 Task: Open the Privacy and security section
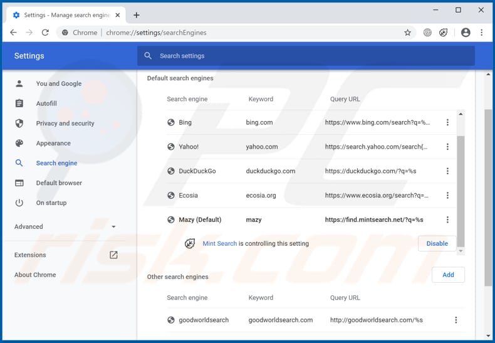tap(65, 124)
